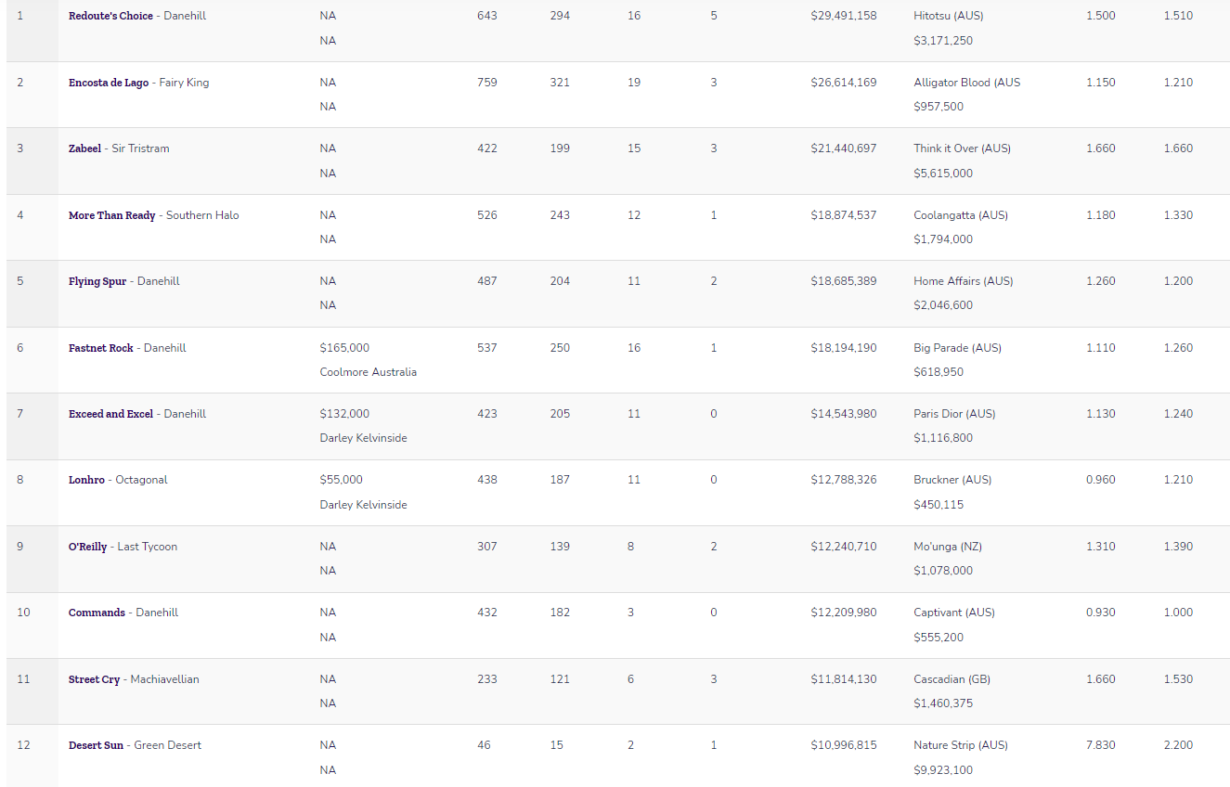Open Street Cry sire page

(x=94, y=679)
